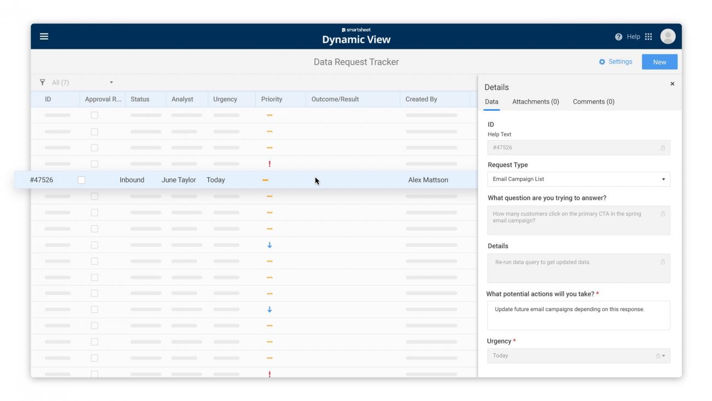Close the Details panel
This screenshot has height=401, width=712.
click(672, 84)
